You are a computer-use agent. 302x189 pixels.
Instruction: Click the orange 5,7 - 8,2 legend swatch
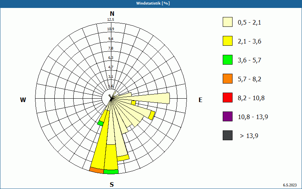[228, 79]
